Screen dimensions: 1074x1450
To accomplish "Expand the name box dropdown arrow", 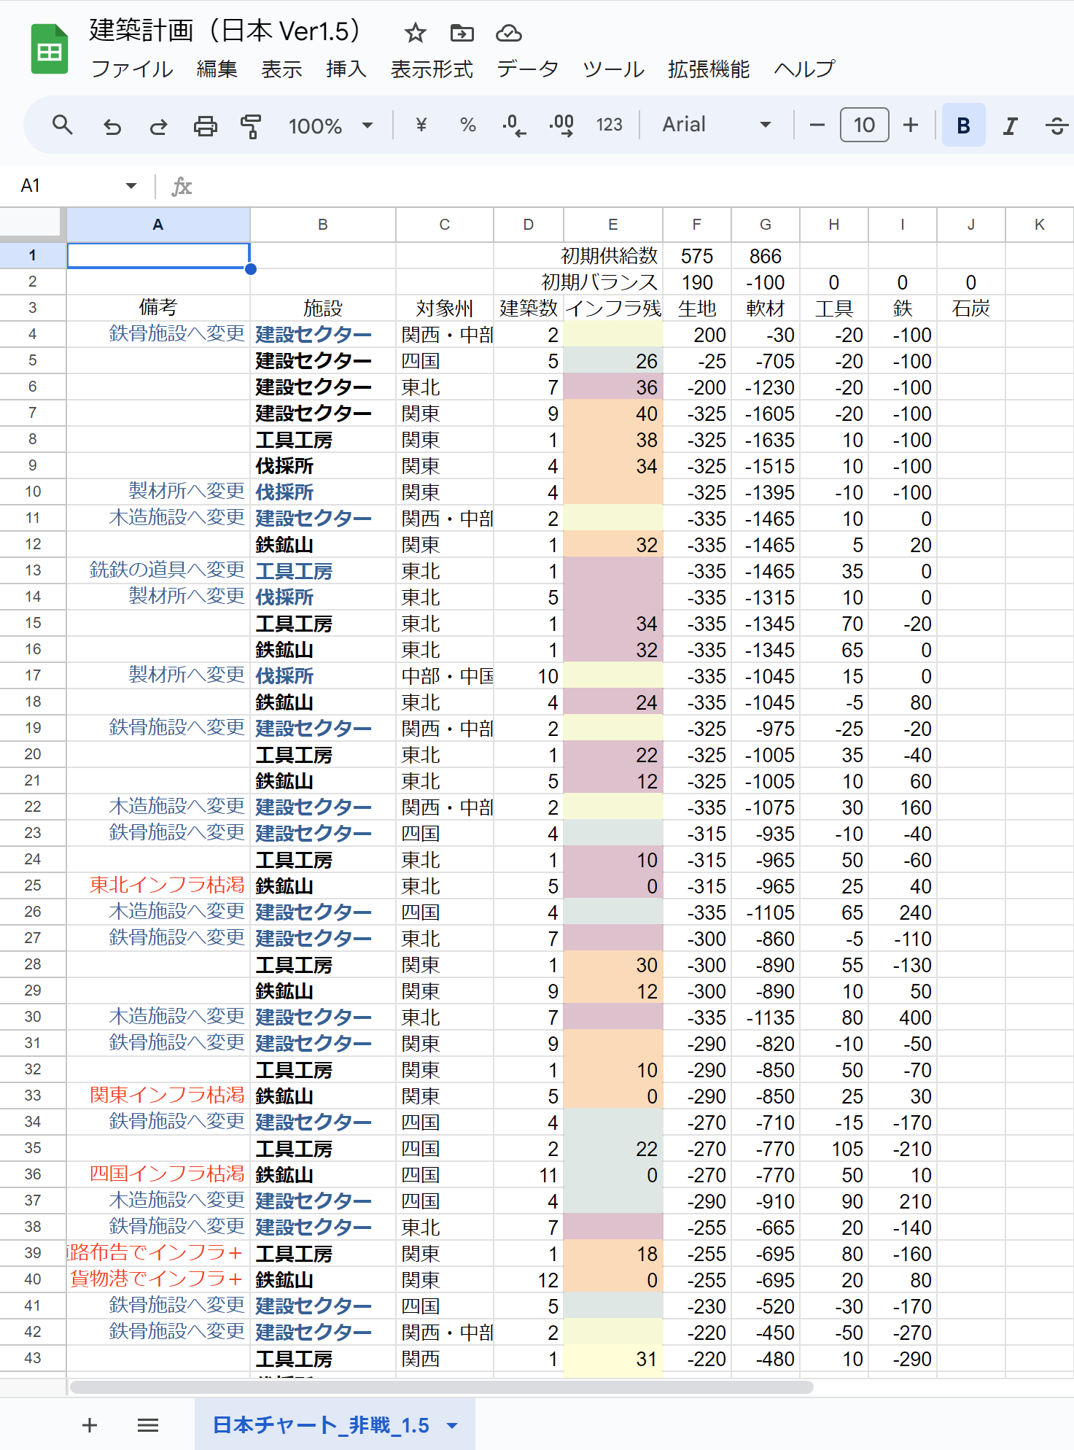I will pos(131,186).
